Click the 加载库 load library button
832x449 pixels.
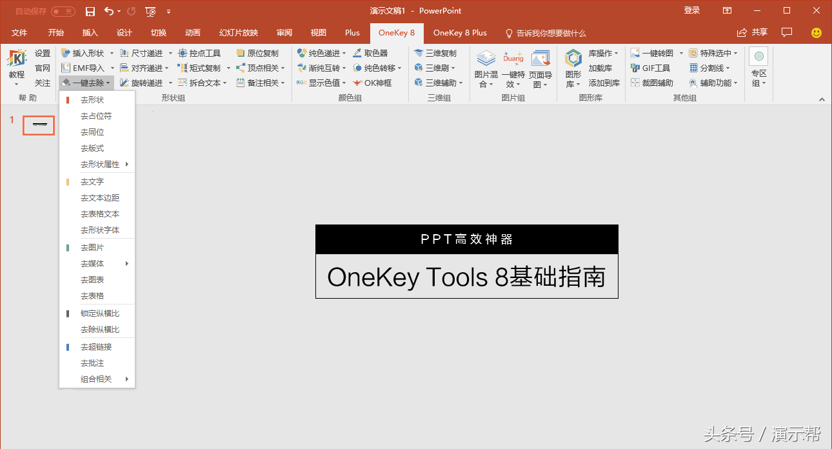(x=600, y=68)
